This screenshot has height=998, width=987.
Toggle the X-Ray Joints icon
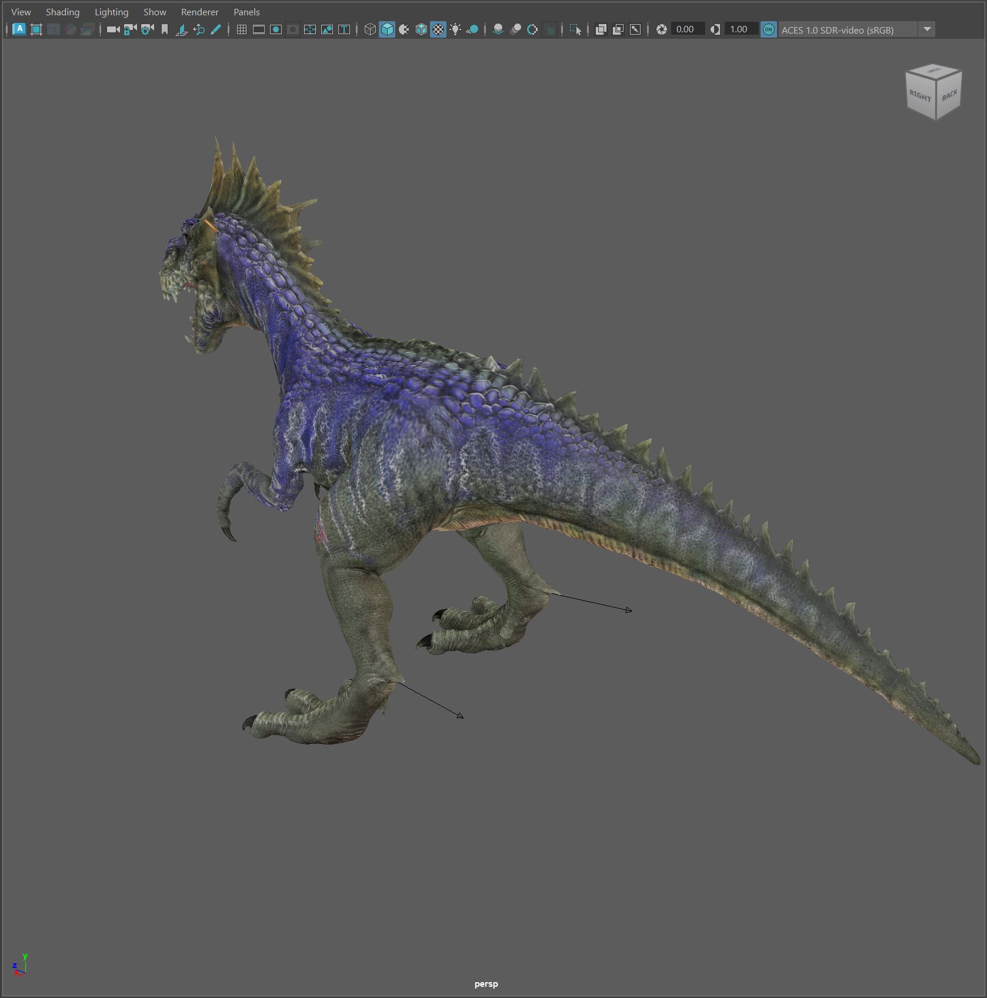pos(635,29)
